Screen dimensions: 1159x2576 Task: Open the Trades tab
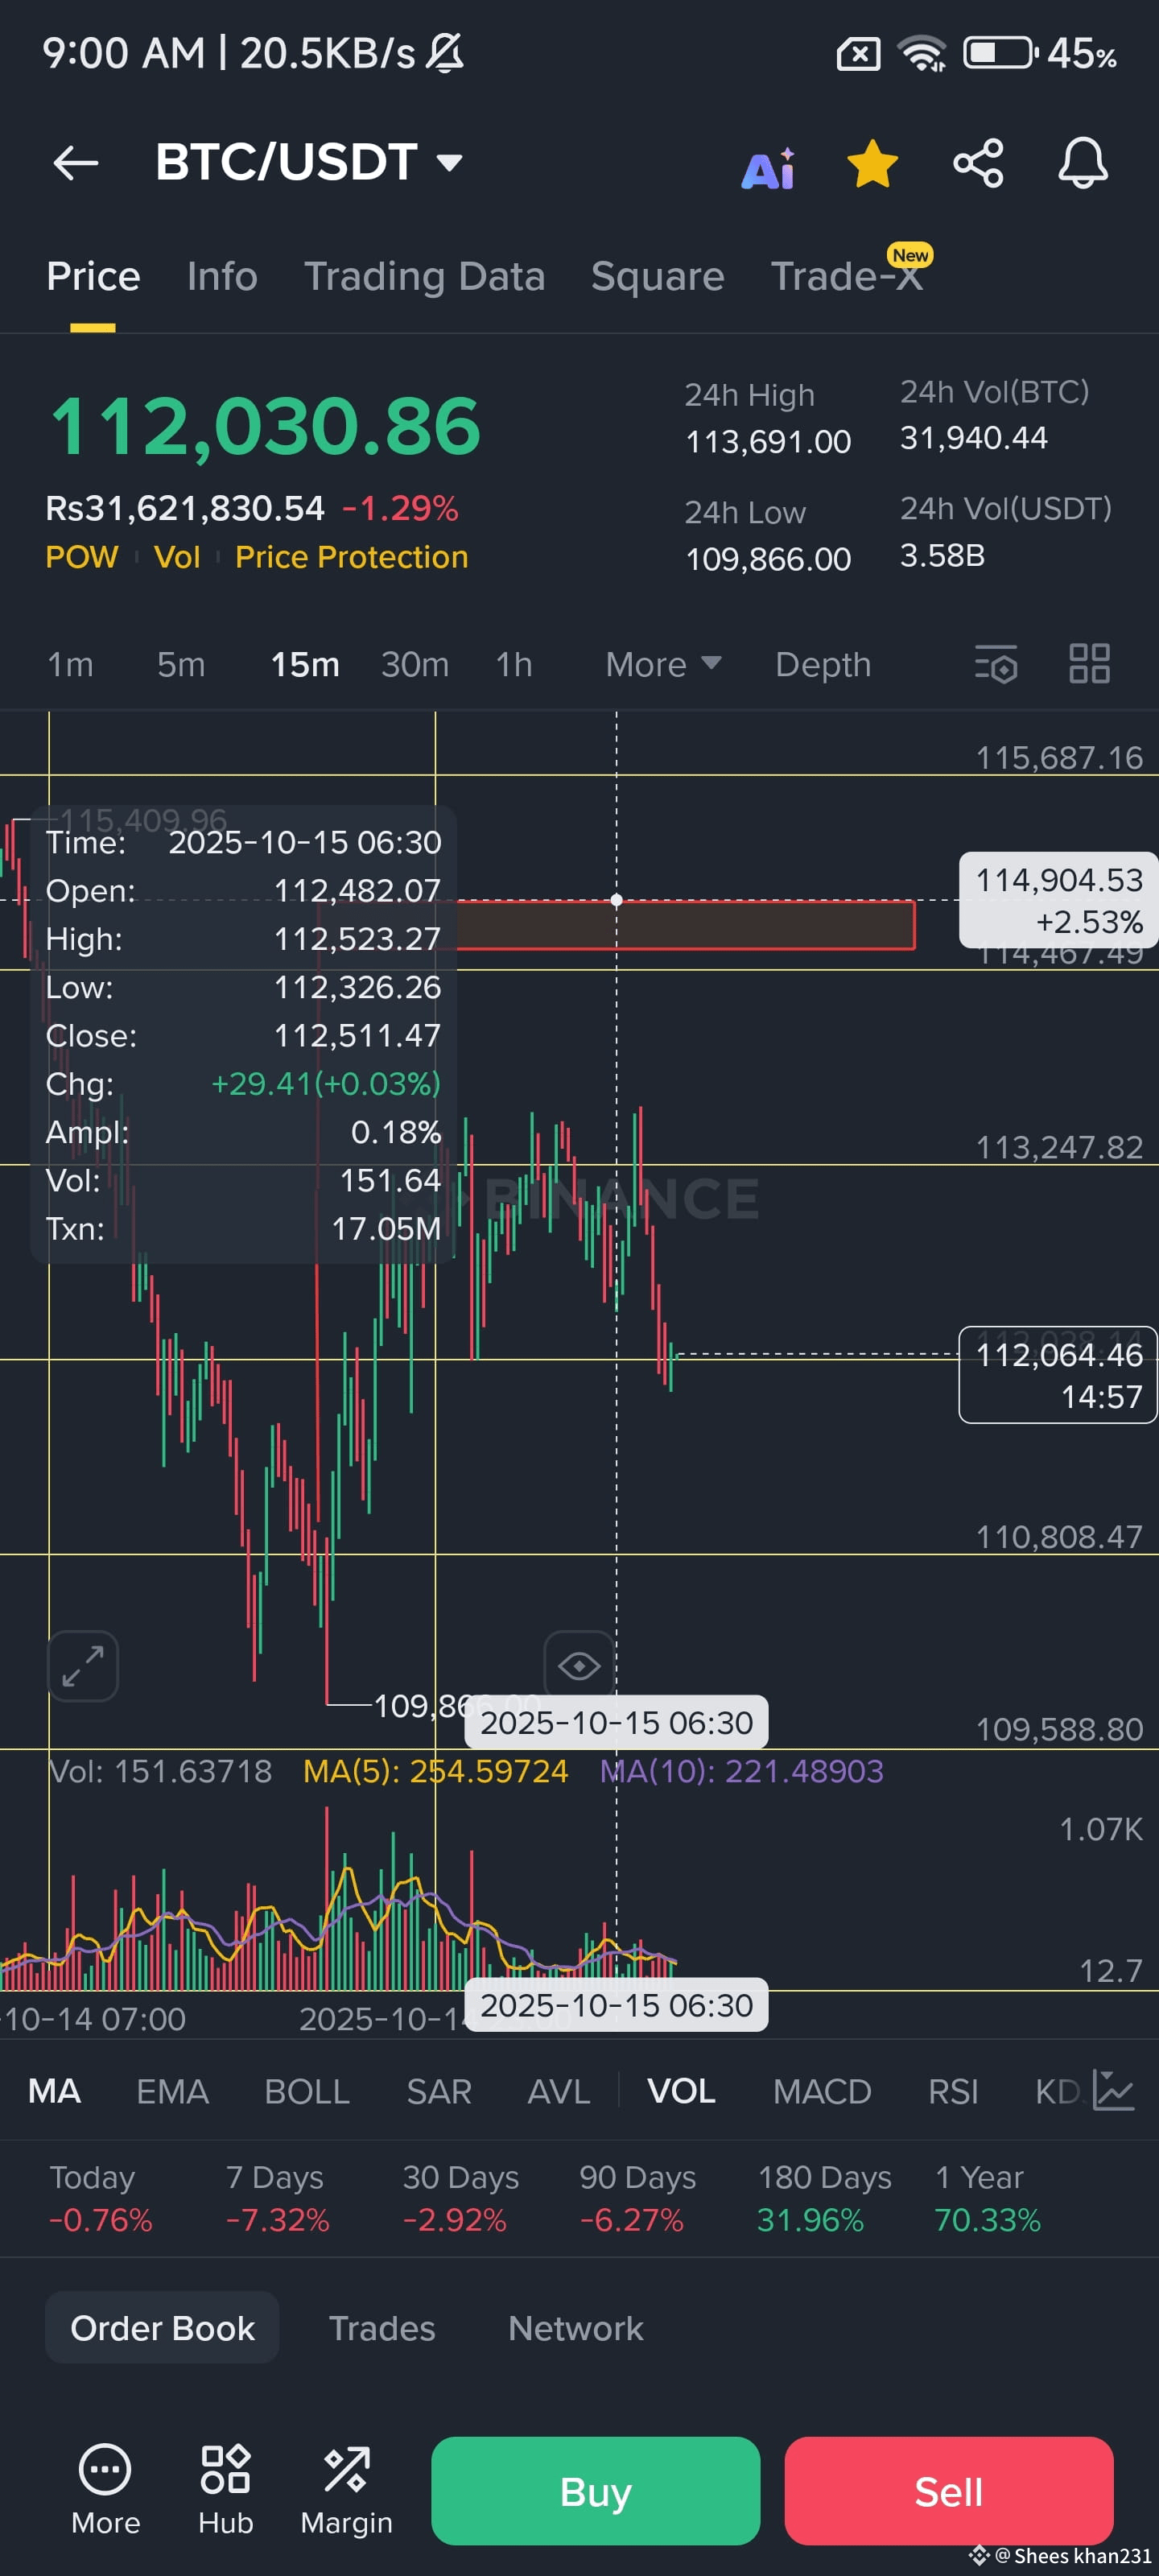pos(382,2328)
